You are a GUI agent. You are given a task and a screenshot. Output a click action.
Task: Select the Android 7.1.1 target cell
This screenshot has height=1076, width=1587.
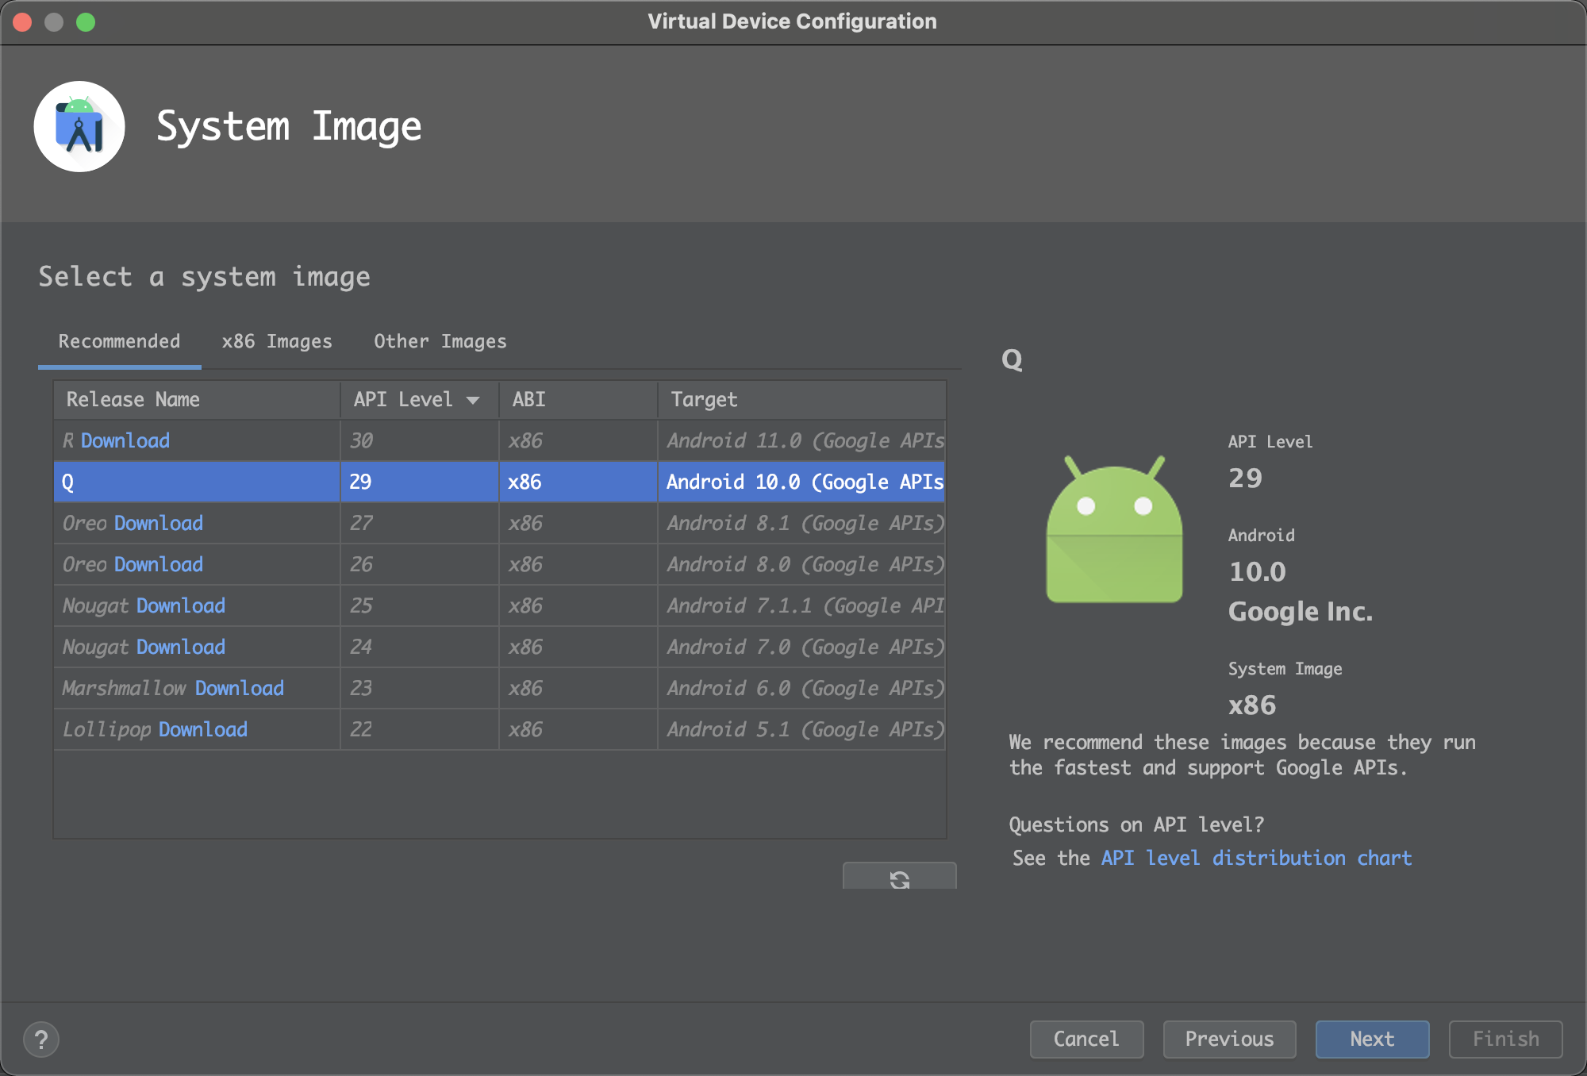tap(801, 605)
